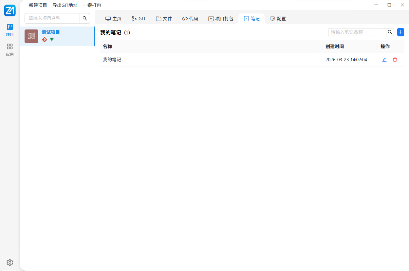Click the project name search magnifier icon

84,18
